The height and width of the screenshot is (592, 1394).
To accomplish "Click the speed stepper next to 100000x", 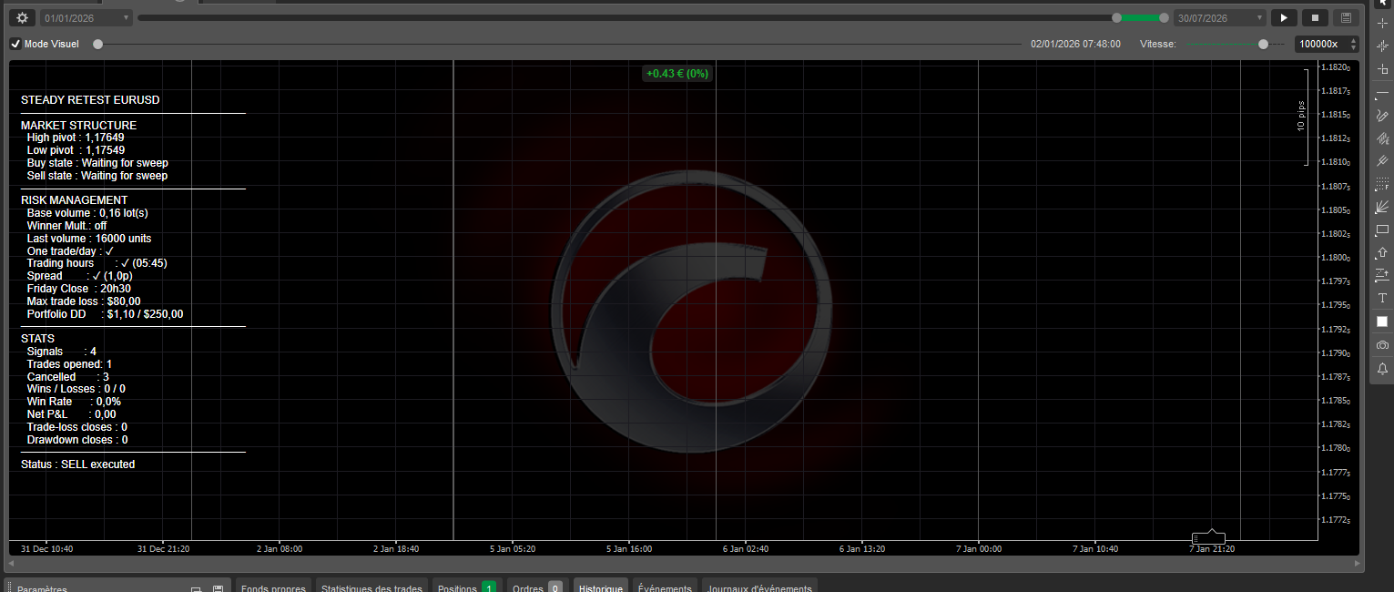I will tap(1353, 44).
